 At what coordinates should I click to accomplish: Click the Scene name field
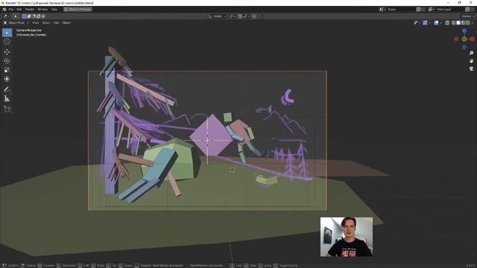coord(401,10)
